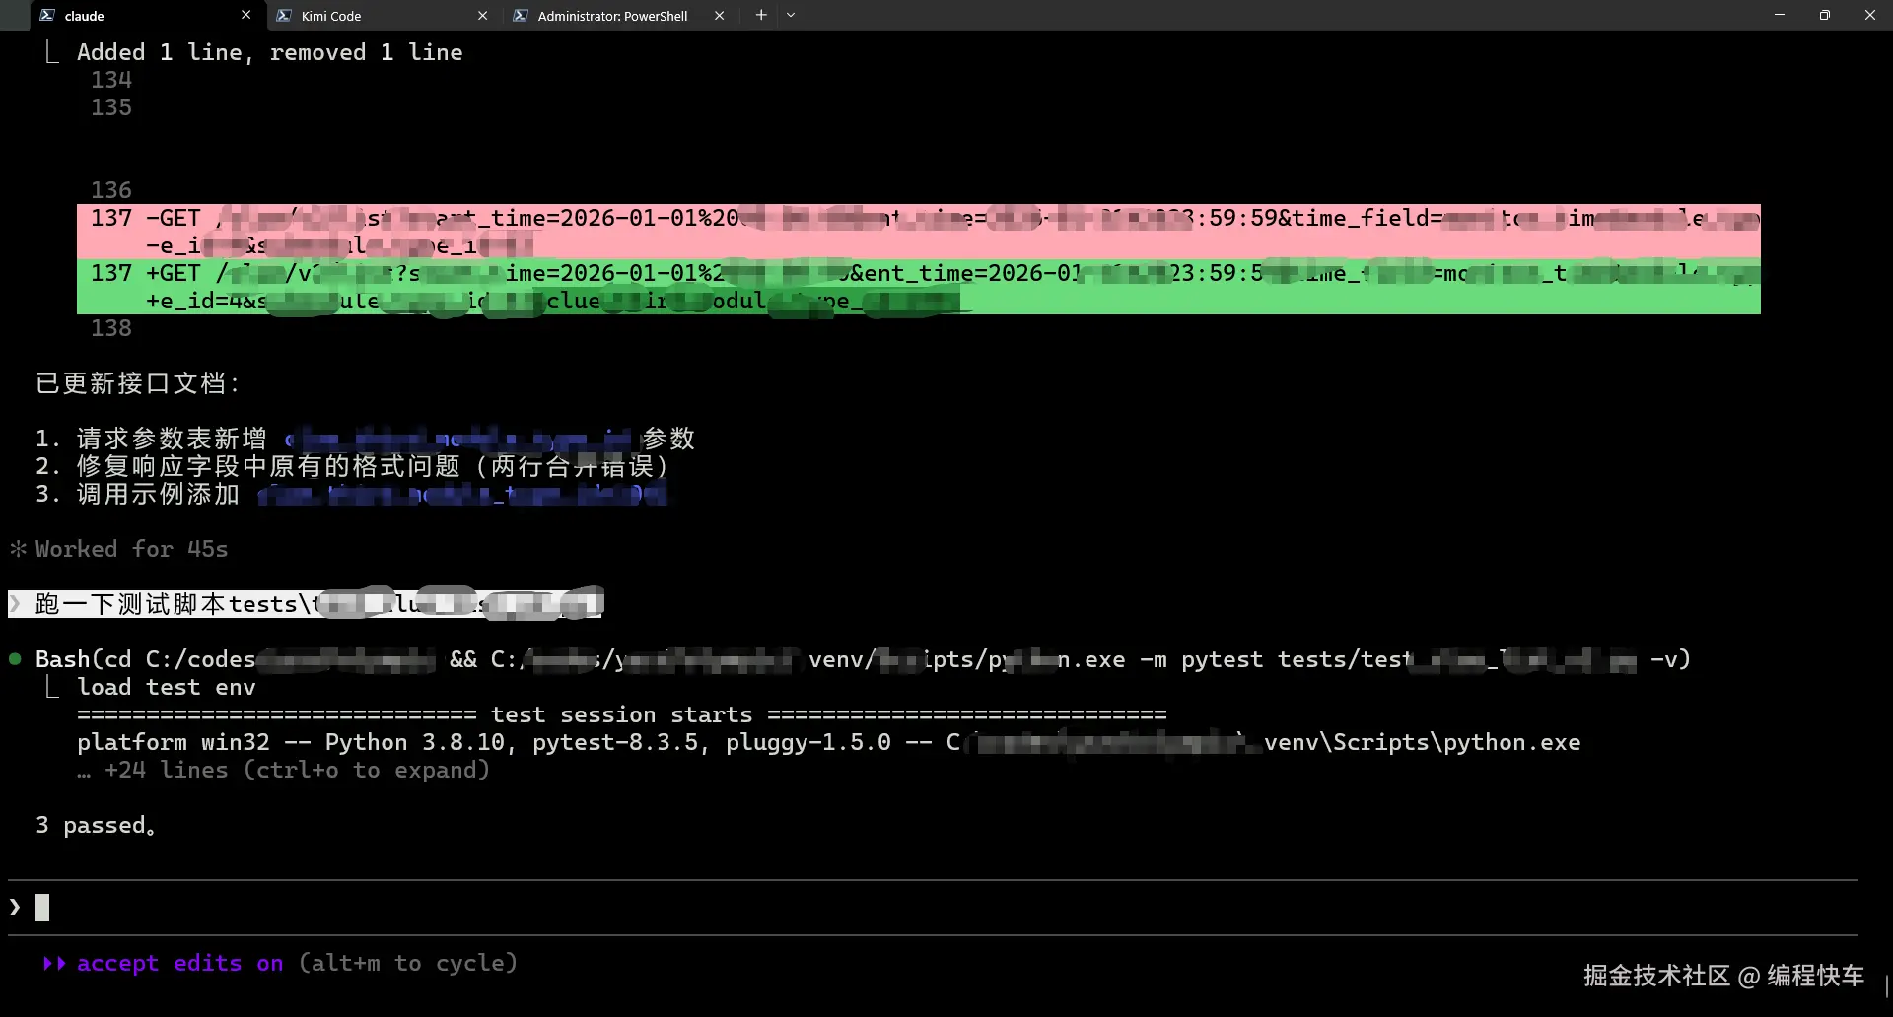
Task: Click the Administrator PowerShell tab icon
Action: pyautogui.click(x=521, y=16)
